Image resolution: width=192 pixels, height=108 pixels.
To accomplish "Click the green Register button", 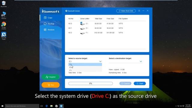I will tap(51, 77).
